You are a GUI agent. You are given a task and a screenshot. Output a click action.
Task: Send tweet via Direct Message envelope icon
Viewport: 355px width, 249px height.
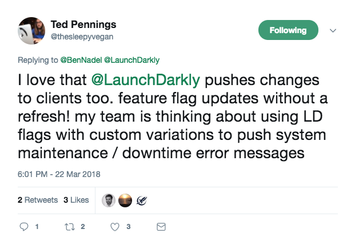point(161,227)
